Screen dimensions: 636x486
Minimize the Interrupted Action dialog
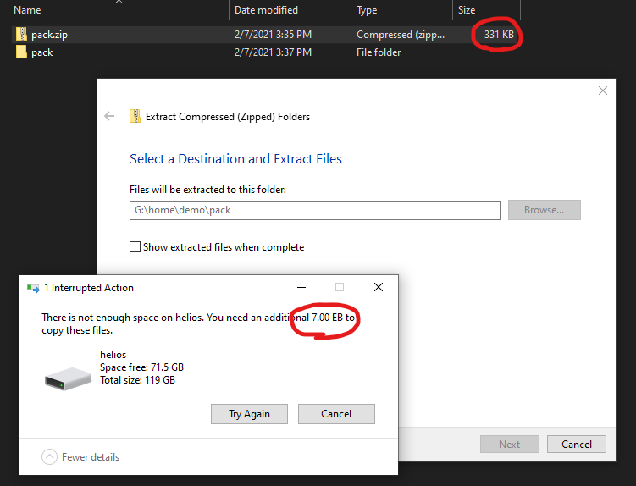pyautogui.click(x=301, y=288)
